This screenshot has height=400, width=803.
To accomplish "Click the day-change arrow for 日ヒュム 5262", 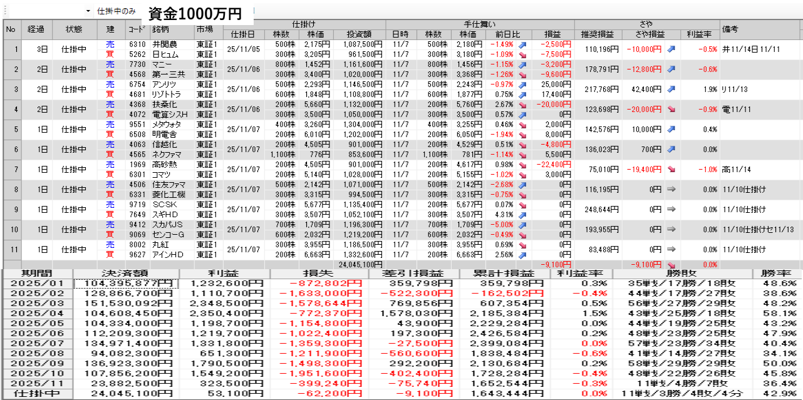I will [522, 54].
